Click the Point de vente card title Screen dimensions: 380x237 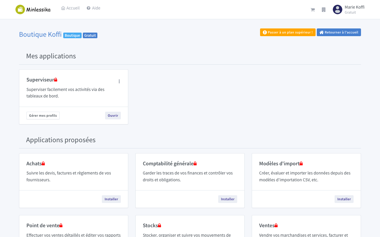43,225
